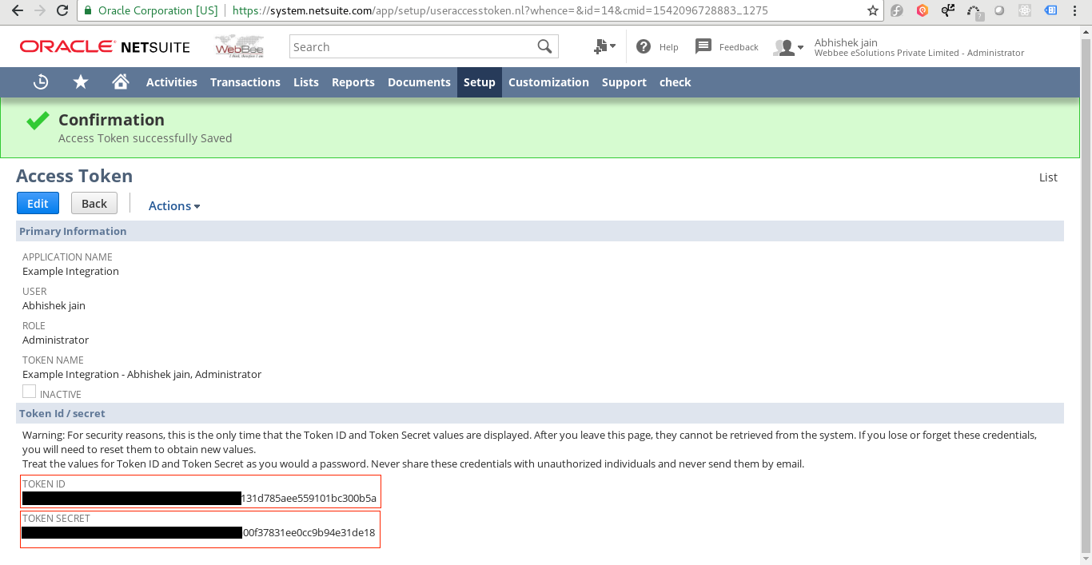Open the check menu item
Image resolution: width=1092 pixels, height=565 pixels.
(x=676, y=82)
